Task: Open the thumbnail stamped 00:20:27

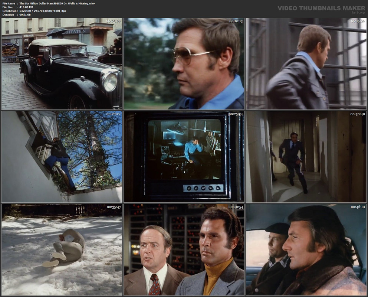Action: point(62,157)
